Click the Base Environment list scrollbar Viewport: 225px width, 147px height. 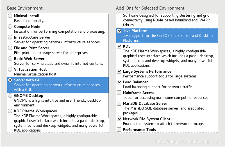coord(108,66)
